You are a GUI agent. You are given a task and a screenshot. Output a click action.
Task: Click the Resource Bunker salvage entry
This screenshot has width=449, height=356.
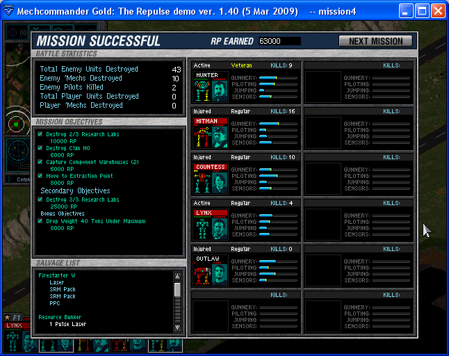point(60,317)
